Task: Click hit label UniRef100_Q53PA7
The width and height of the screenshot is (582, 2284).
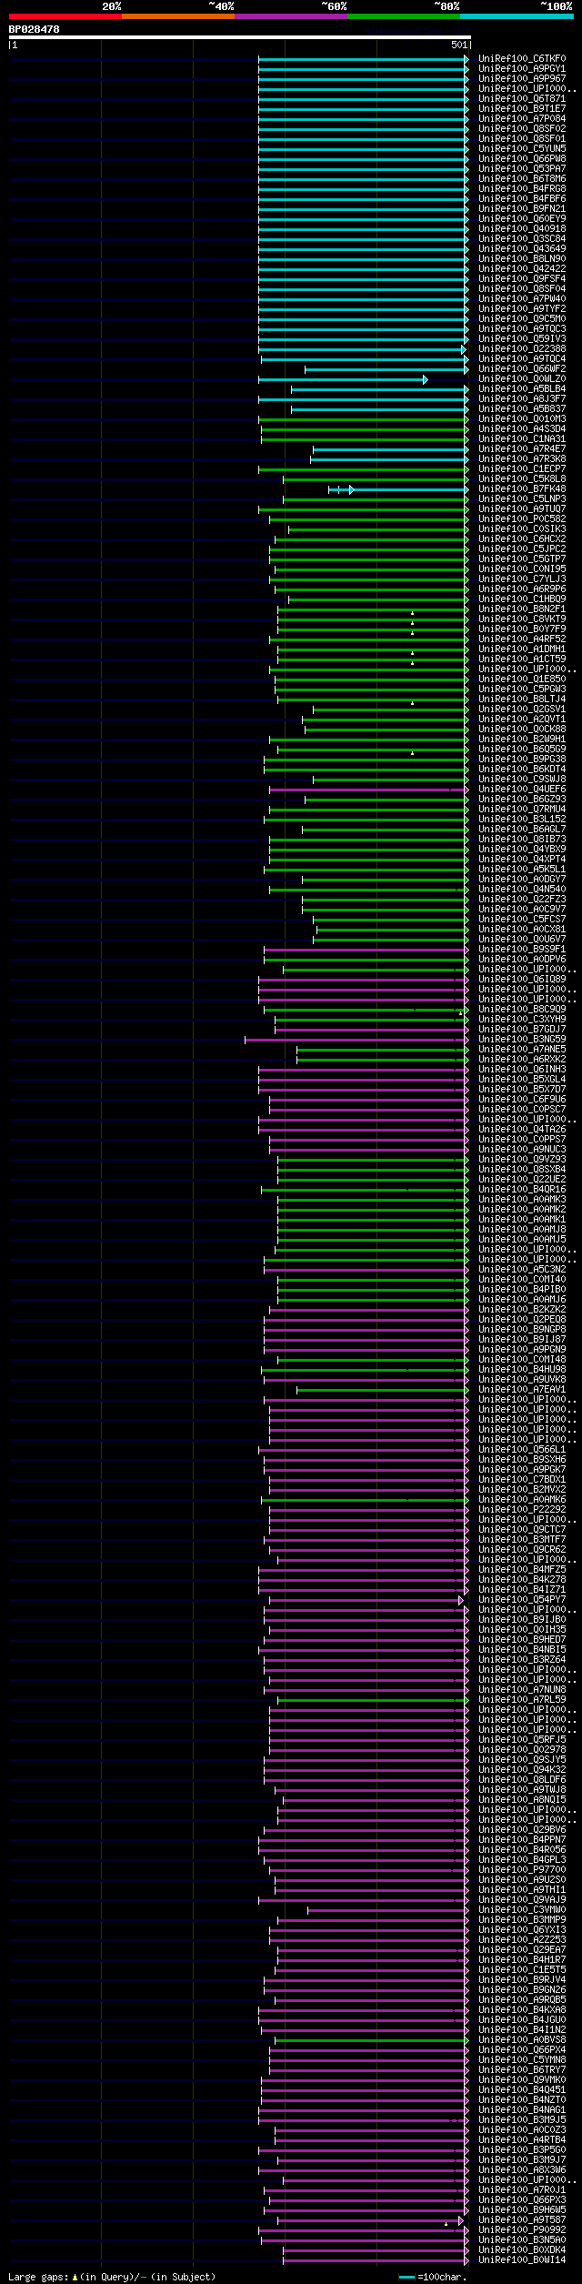Action: click(522, 168)
